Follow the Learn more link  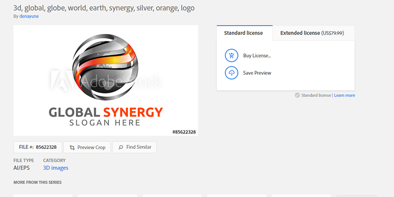point(344,95)
